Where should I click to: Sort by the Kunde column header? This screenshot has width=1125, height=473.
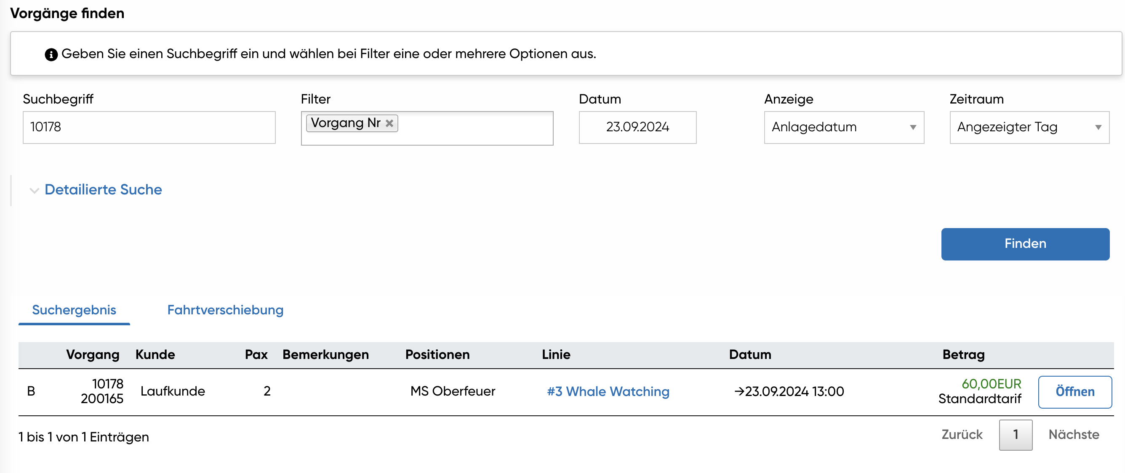(x=155, y=355)
